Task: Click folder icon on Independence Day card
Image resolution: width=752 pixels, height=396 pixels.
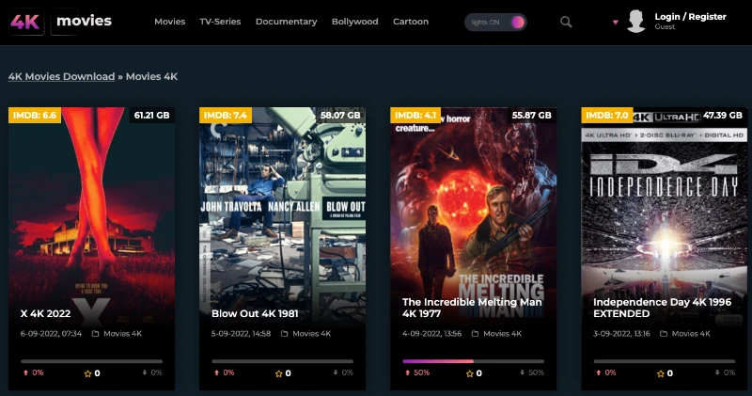Action: click(664, 334)
